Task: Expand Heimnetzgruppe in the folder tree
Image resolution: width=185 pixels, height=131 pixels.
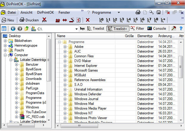Action: tap(5, 45)
